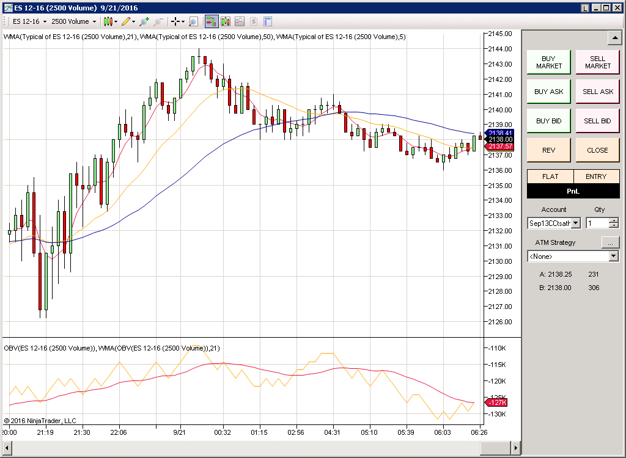Click the horizontal scrollbar left arrow
626x458 pixels.
tap(7, 447)
